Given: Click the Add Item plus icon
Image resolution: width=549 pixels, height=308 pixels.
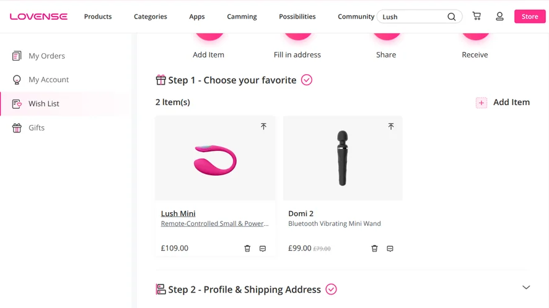Looking at the screenshot, I should [x=481, y=103].
